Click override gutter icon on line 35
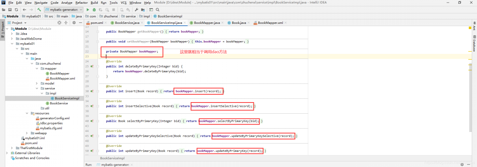This screenshot has height=167, width=477. click(x=92, y=106)
